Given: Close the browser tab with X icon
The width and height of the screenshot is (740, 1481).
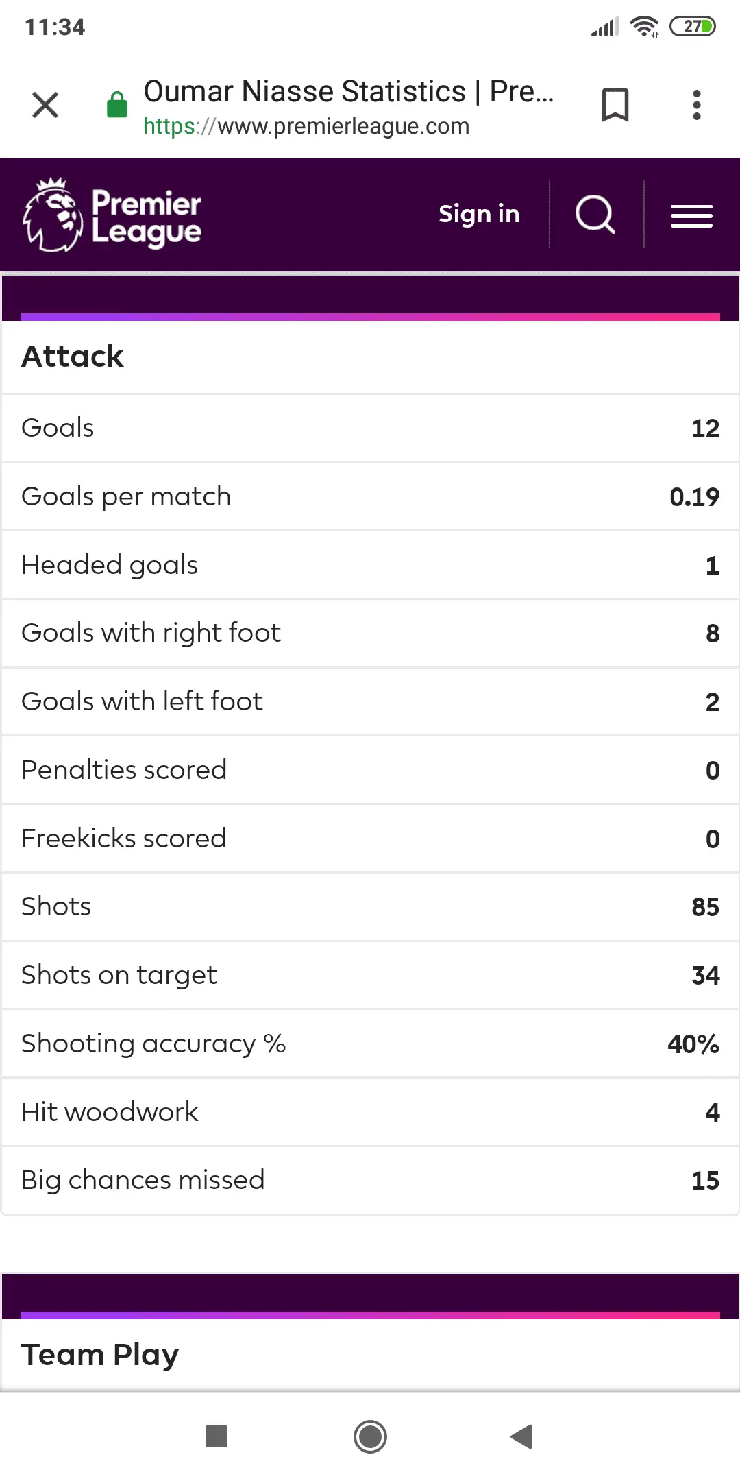Looking at the screenshot, I should (45, 106).
